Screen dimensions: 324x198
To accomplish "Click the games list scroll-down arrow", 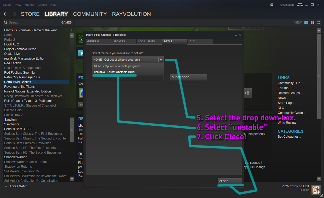I will [72, 179].
